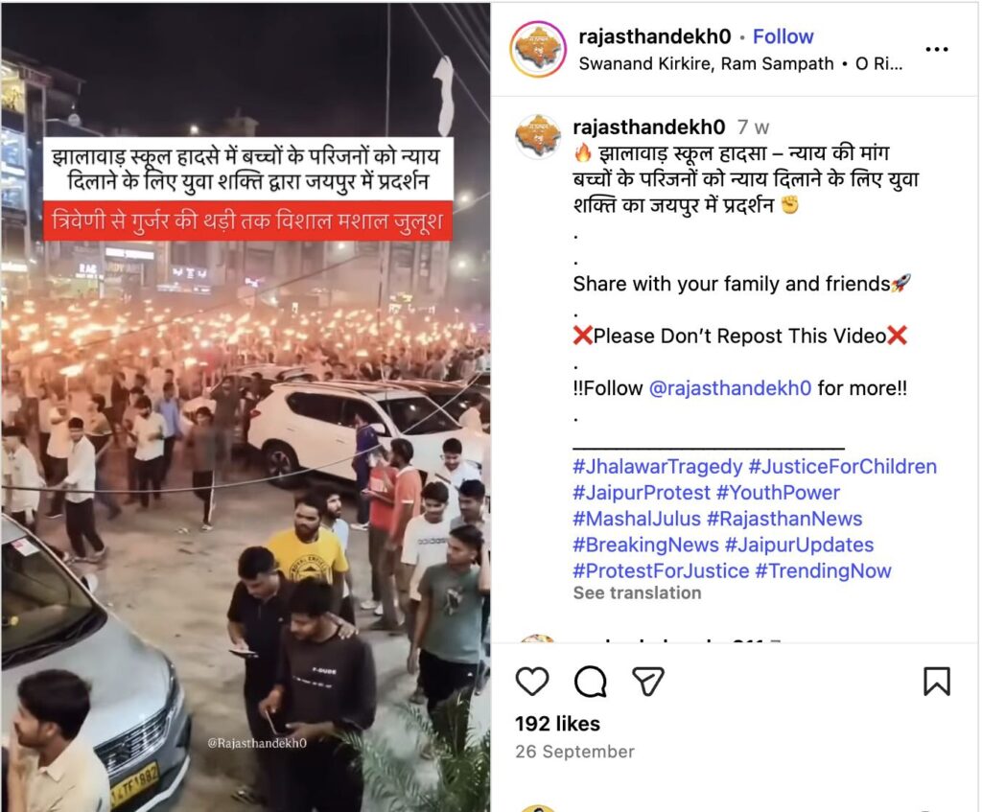Open #JaipurProtest hashtag
982x812 pixels.
642,493
